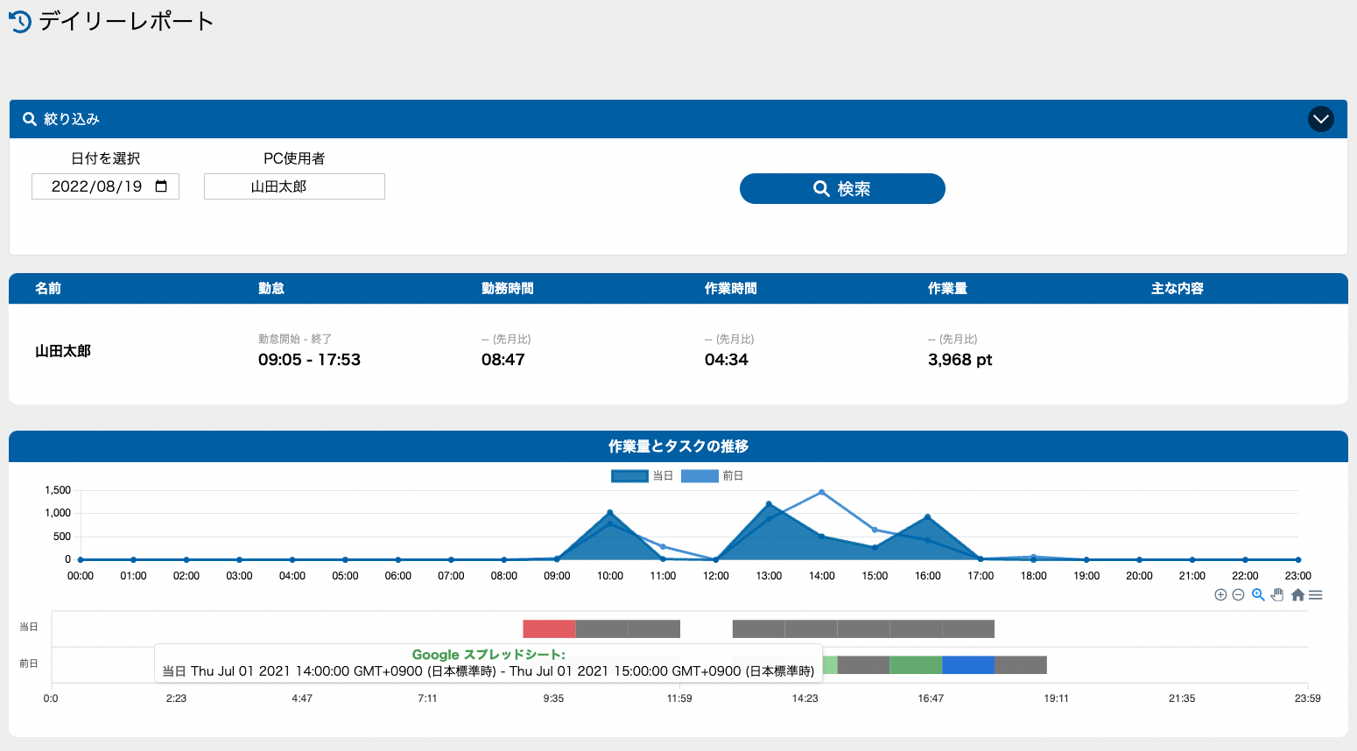Click the working hours value 08:47
The width and height of the screenshot is (1357, 751).
pyautogui.click(x=503, y=360)
